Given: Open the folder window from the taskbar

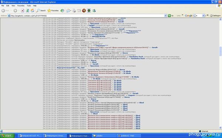Looking at the screenshot, I should point(104,136).
